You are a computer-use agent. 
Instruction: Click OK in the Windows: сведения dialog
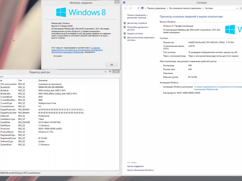[112, 65]
